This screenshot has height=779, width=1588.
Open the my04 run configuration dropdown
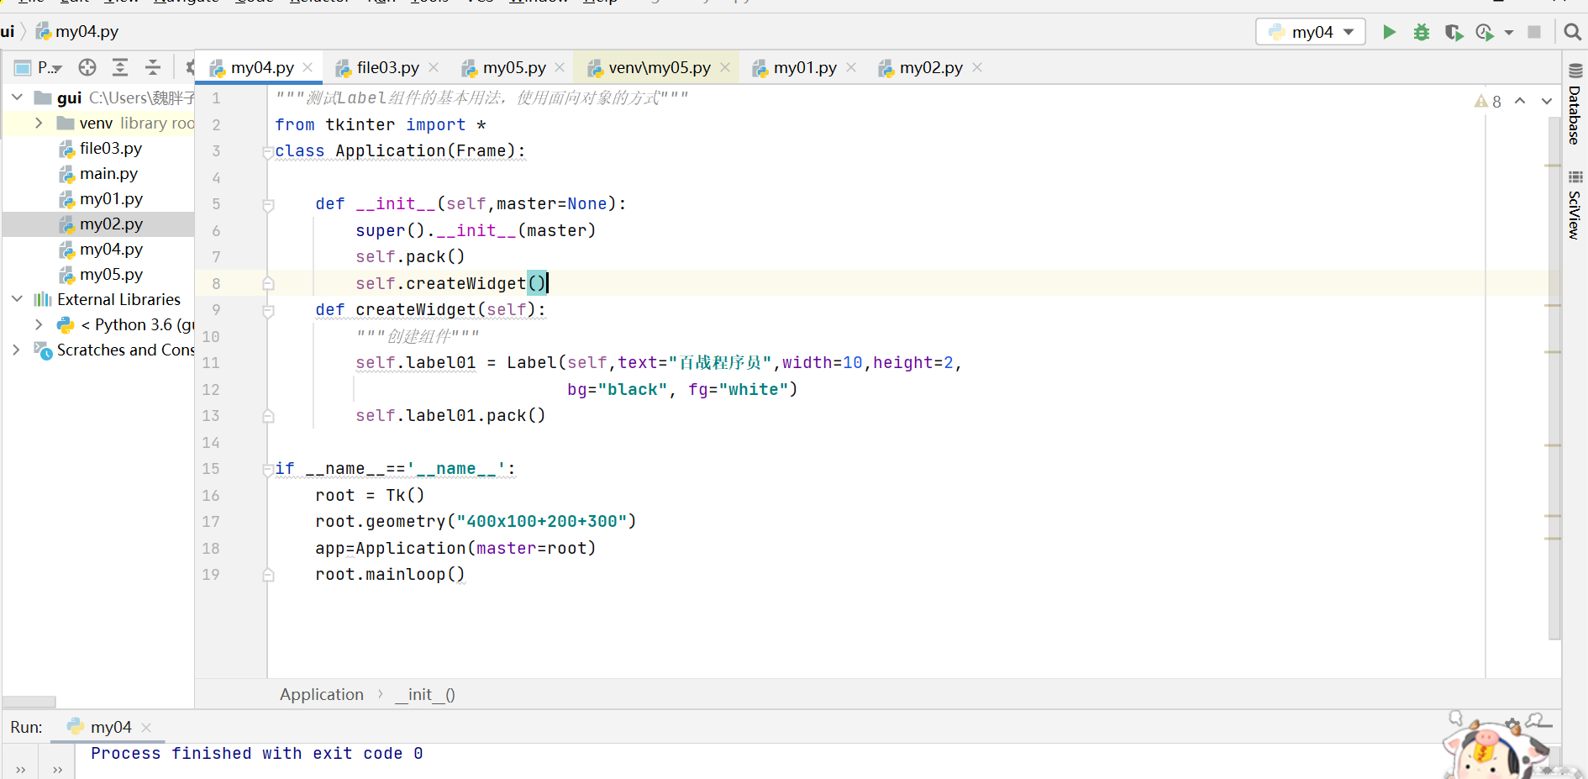pyautogui.click(x=1311, y=32)
